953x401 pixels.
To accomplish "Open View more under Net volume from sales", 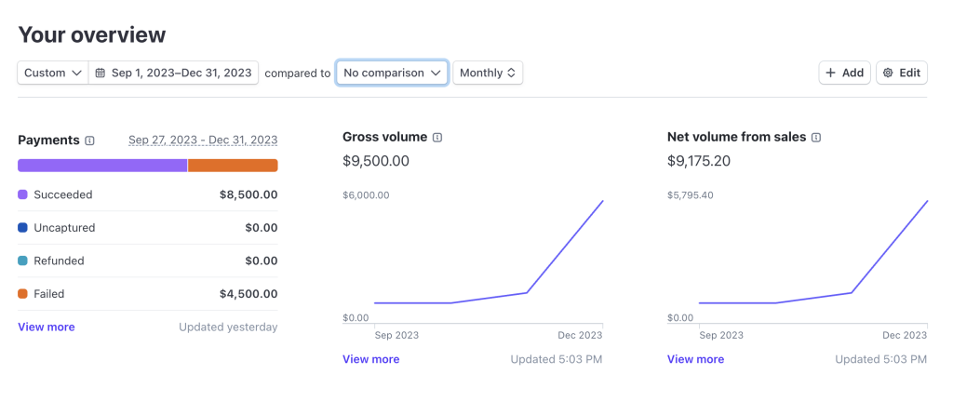I will pos(695,359).
